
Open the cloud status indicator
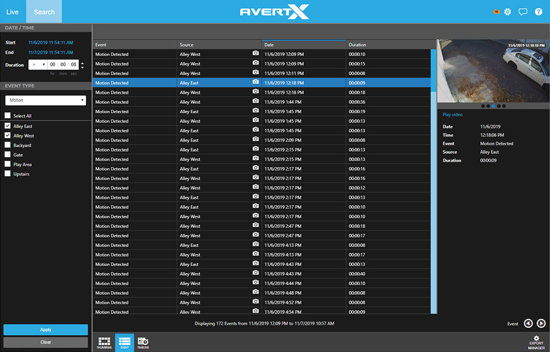496,12
